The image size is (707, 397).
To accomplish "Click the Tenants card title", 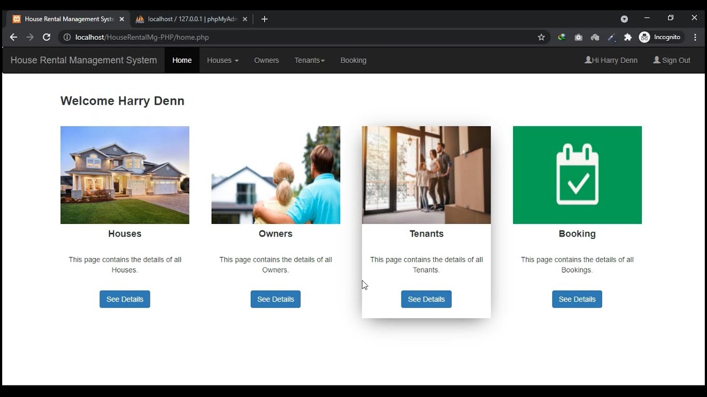I will click(x=426, y=234).
